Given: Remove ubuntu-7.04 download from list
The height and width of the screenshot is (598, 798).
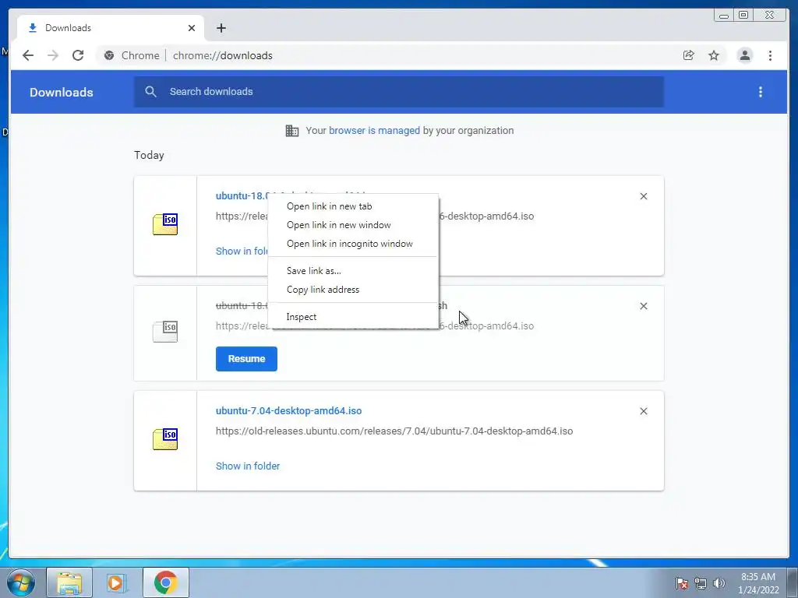Looking at the screenshot, I should pyautogui.click(x=643, y=411).
